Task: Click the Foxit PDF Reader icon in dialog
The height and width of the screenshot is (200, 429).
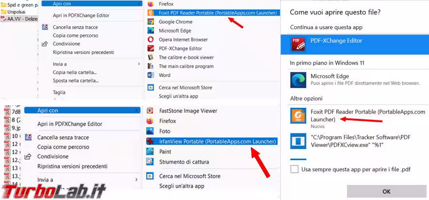Action: pos(297,115)
